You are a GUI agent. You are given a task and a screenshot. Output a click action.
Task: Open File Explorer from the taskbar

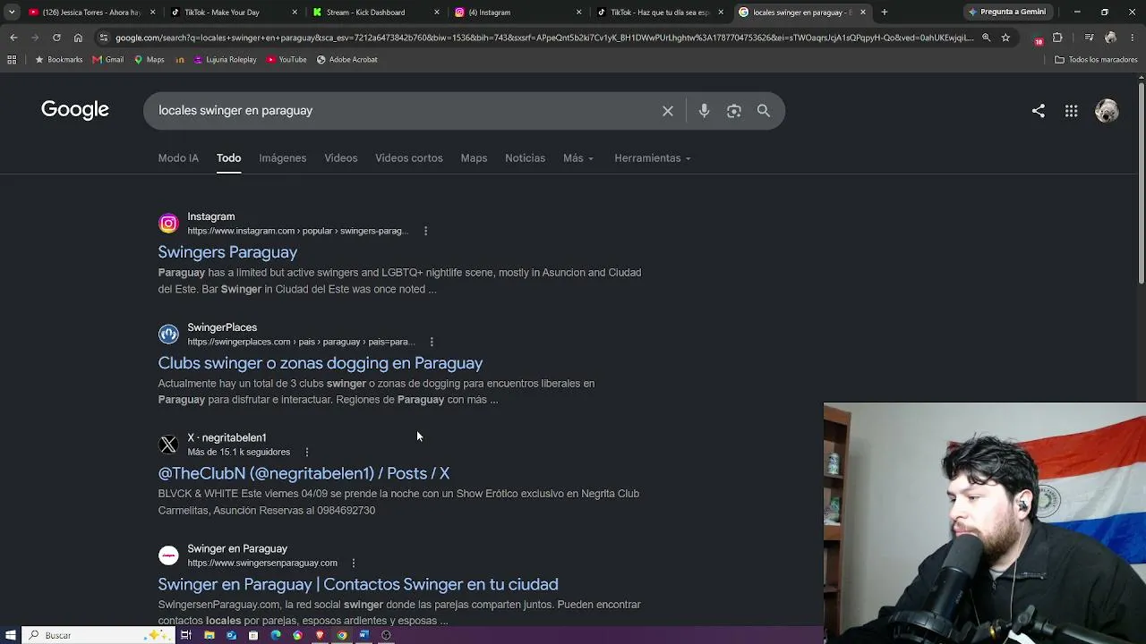click(210, 635)
